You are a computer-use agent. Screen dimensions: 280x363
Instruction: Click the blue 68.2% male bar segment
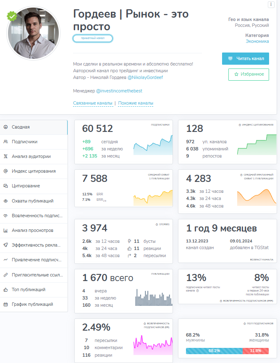pyautogui.click(x=214, y=351)
